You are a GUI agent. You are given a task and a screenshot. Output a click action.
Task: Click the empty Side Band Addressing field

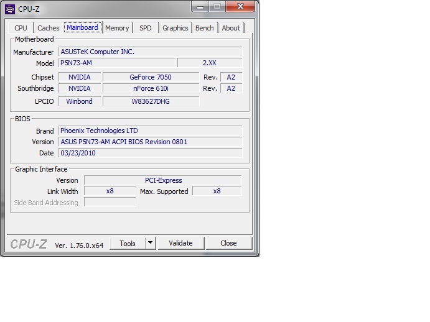[110, 202]
